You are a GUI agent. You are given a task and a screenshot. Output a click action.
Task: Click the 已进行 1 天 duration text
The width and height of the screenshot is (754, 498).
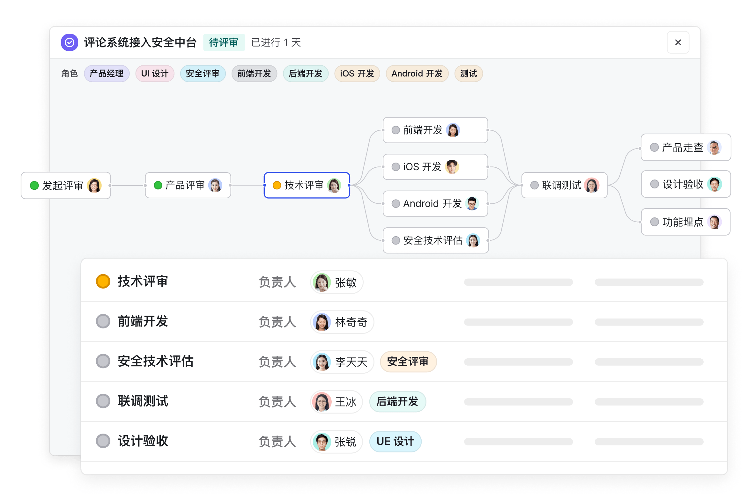tap(276, 42)
